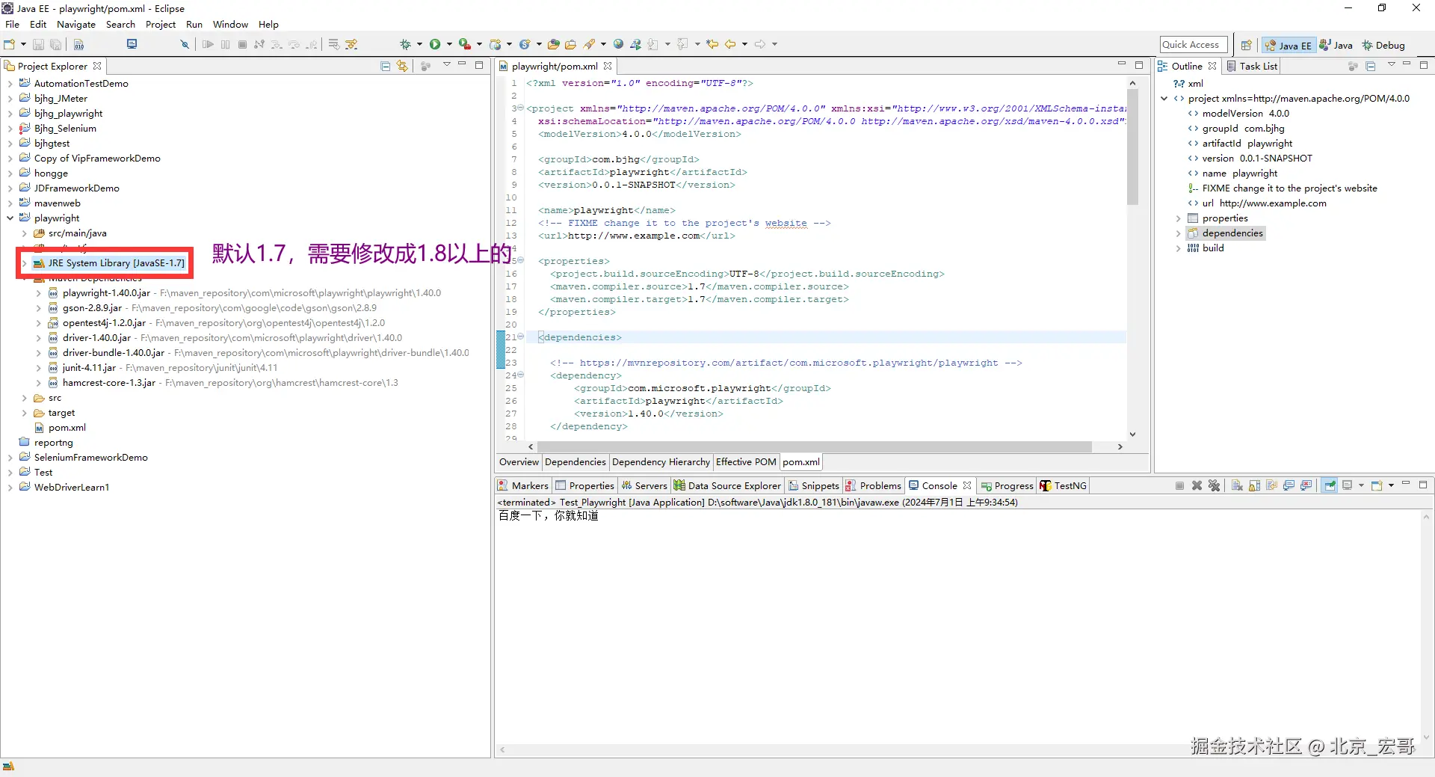Click the green Run button icon
This screenshot has width=1435, height=777.
(435, 45)
